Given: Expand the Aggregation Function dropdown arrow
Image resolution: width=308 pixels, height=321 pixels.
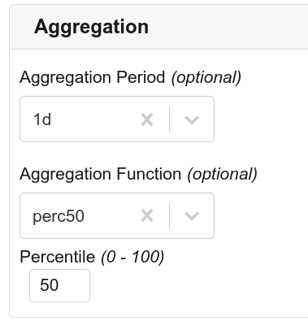Looking at the screenshot, I should pos(192,216).
